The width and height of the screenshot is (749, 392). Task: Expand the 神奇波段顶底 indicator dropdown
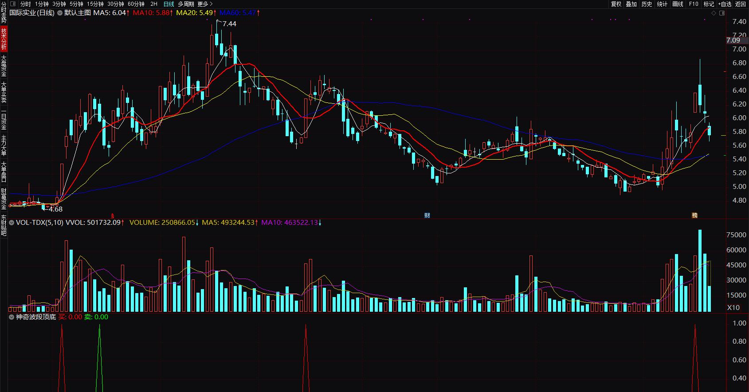12,317
